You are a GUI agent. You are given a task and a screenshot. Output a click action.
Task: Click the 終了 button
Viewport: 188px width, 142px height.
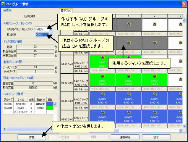coord(156,137)
